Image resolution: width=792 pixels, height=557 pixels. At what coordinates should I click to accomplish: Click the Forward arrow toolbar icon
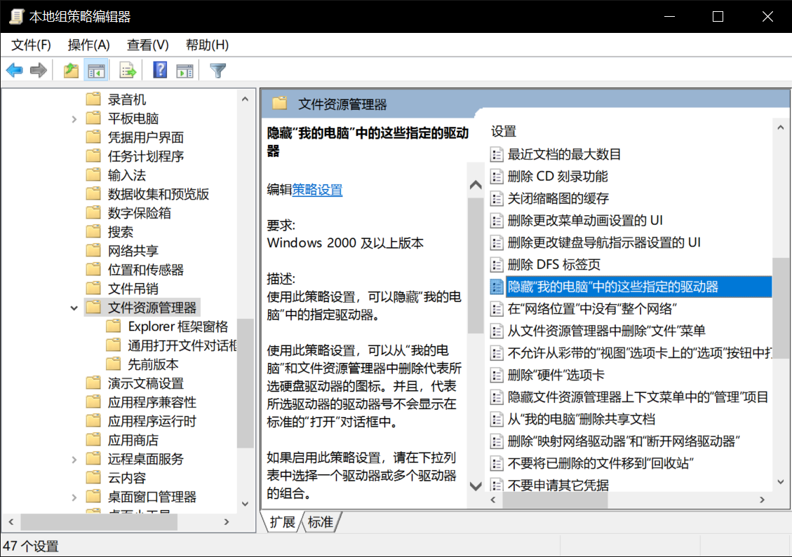pyautogui.click(x=39, y=70)
